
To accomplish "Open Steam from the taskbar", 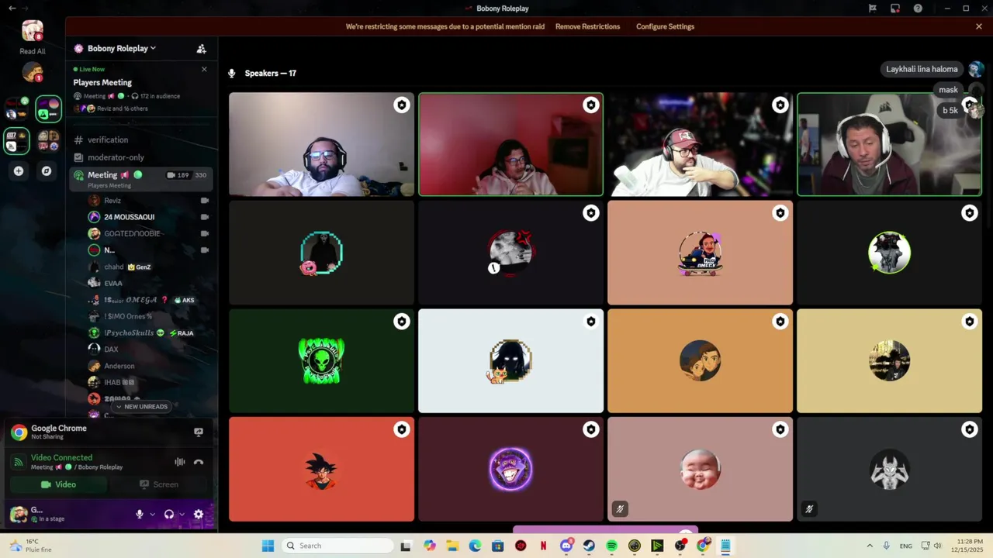I will tap(589, 546).
